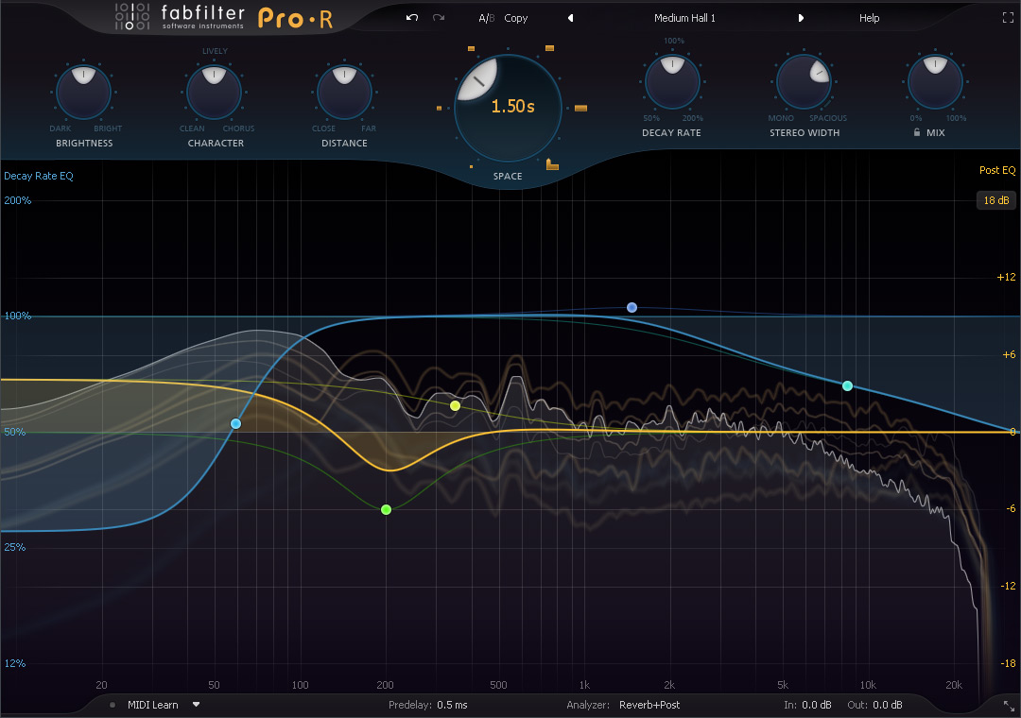
Task: Click the Copy button
Action: tap(516, 18)
